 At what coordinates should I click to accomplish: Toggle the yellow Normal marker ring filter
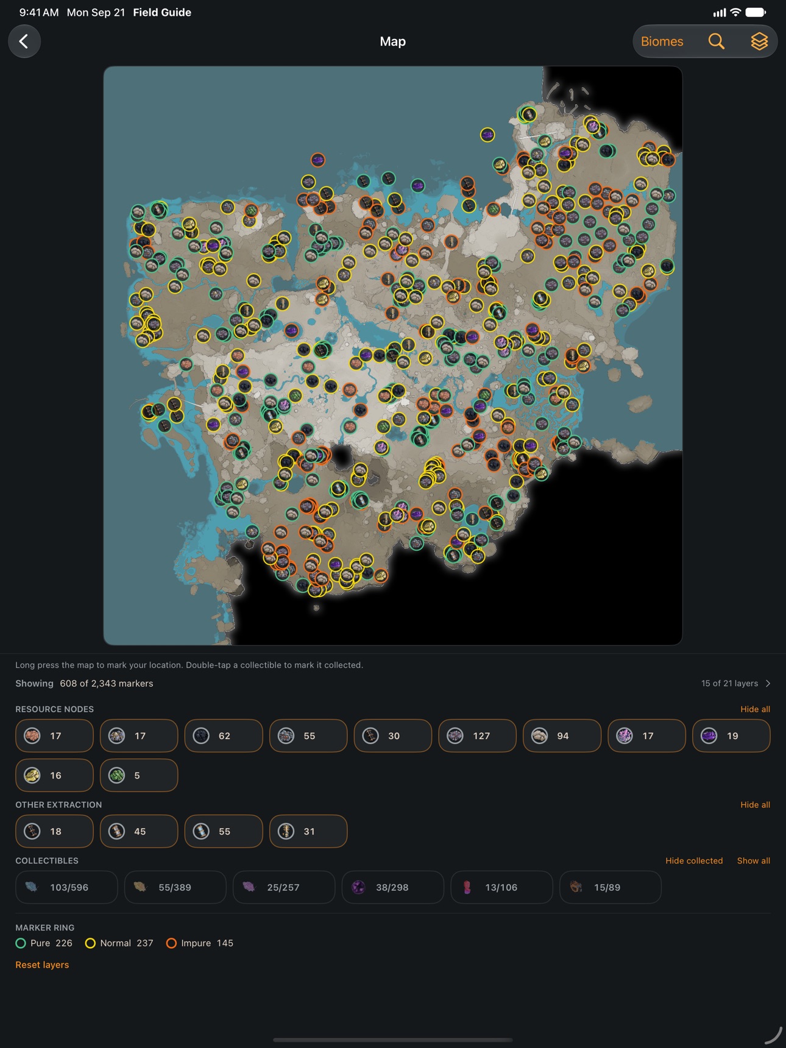119,943
